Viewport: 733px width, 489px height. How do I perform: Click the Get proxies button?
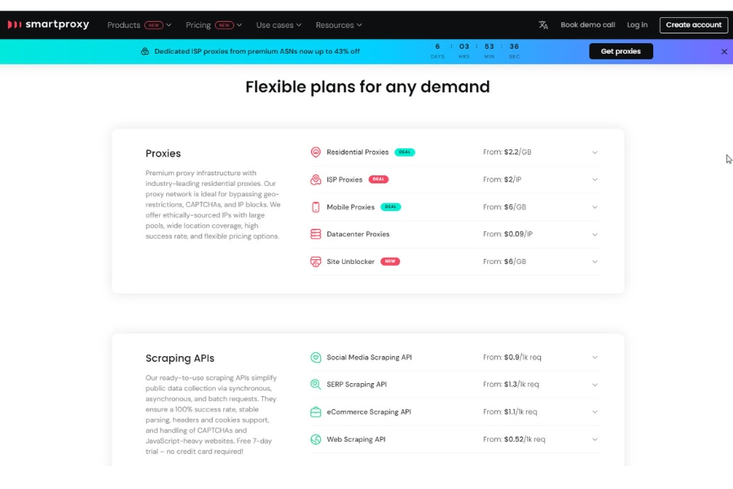[621, 51]
